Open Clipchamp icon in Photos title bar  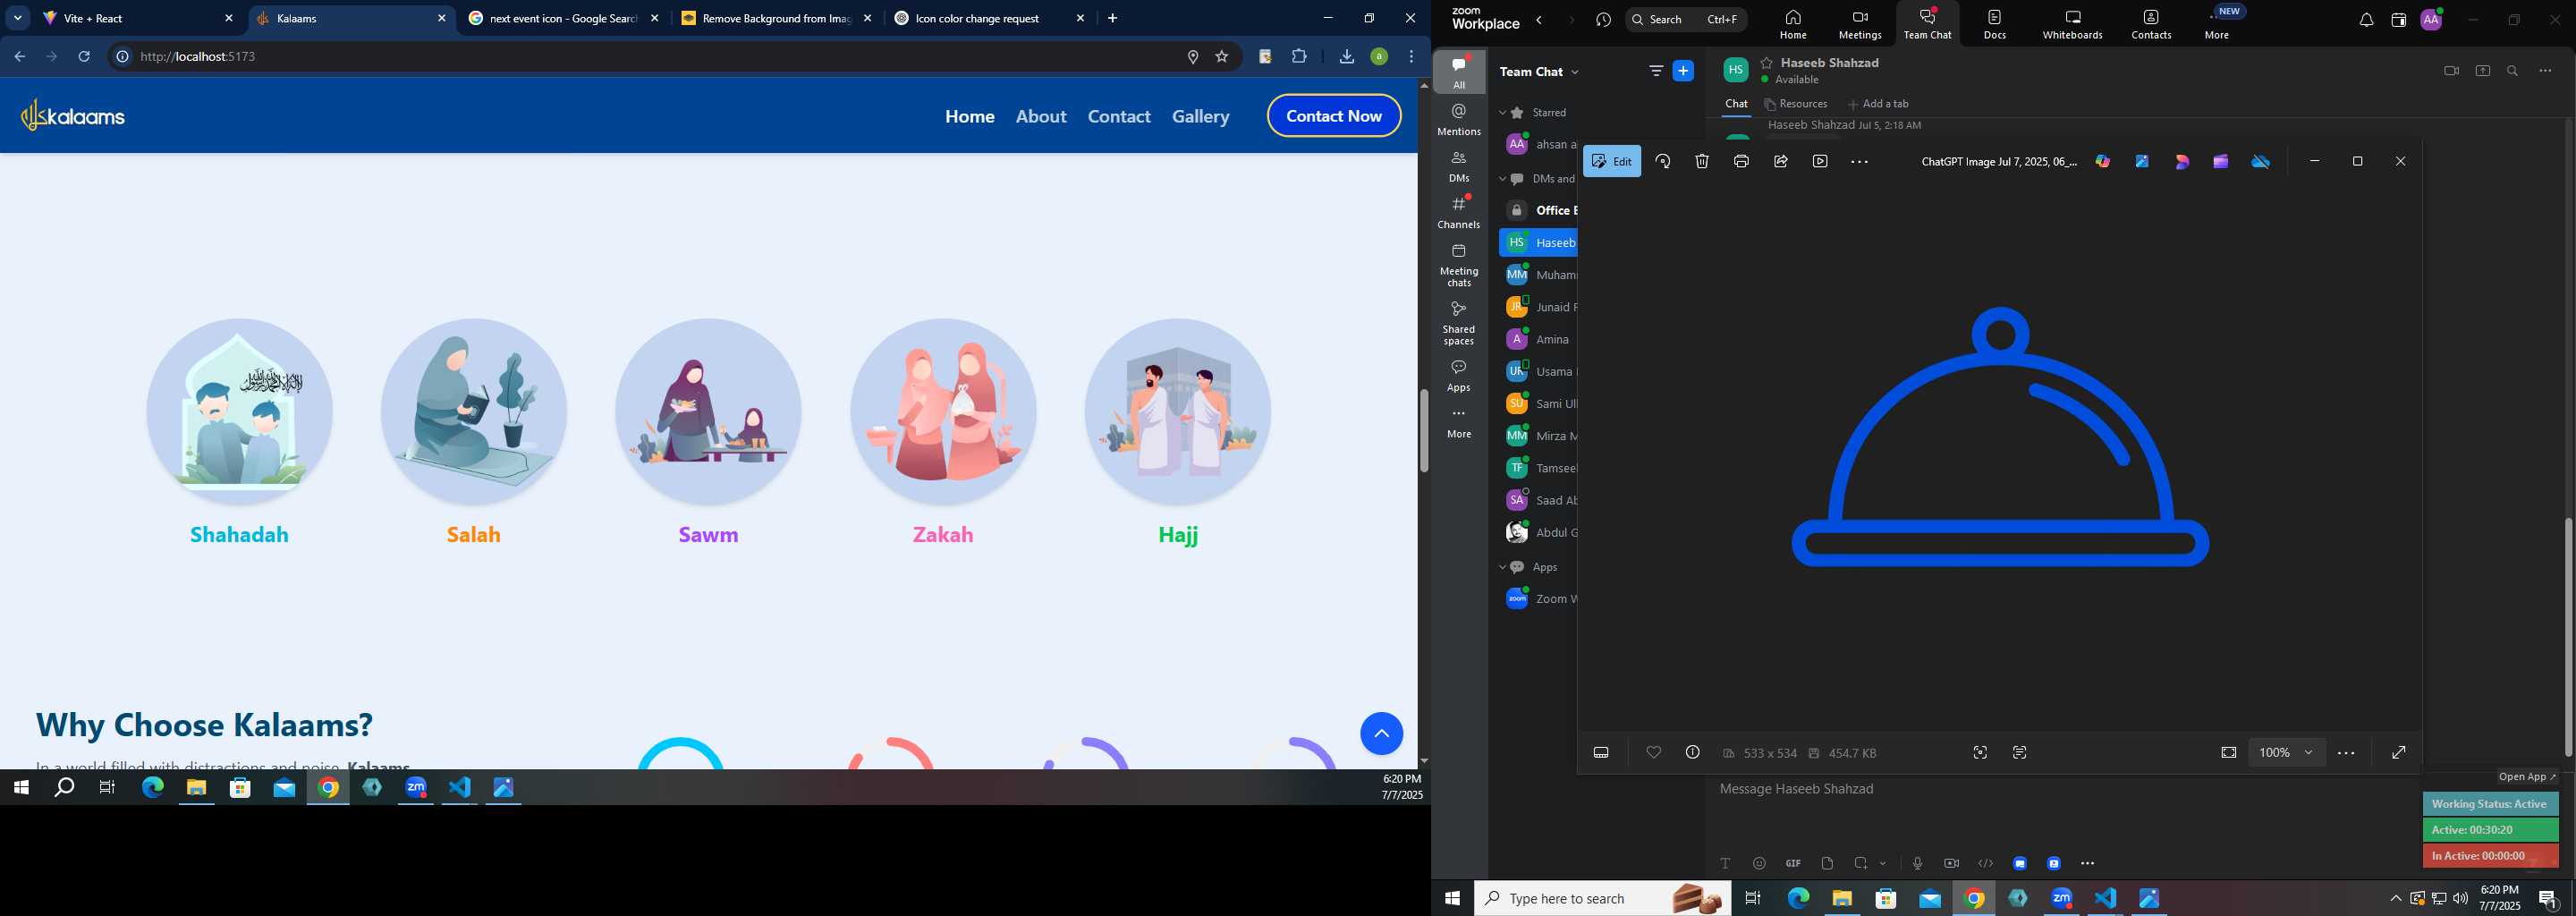[2221, 161]
